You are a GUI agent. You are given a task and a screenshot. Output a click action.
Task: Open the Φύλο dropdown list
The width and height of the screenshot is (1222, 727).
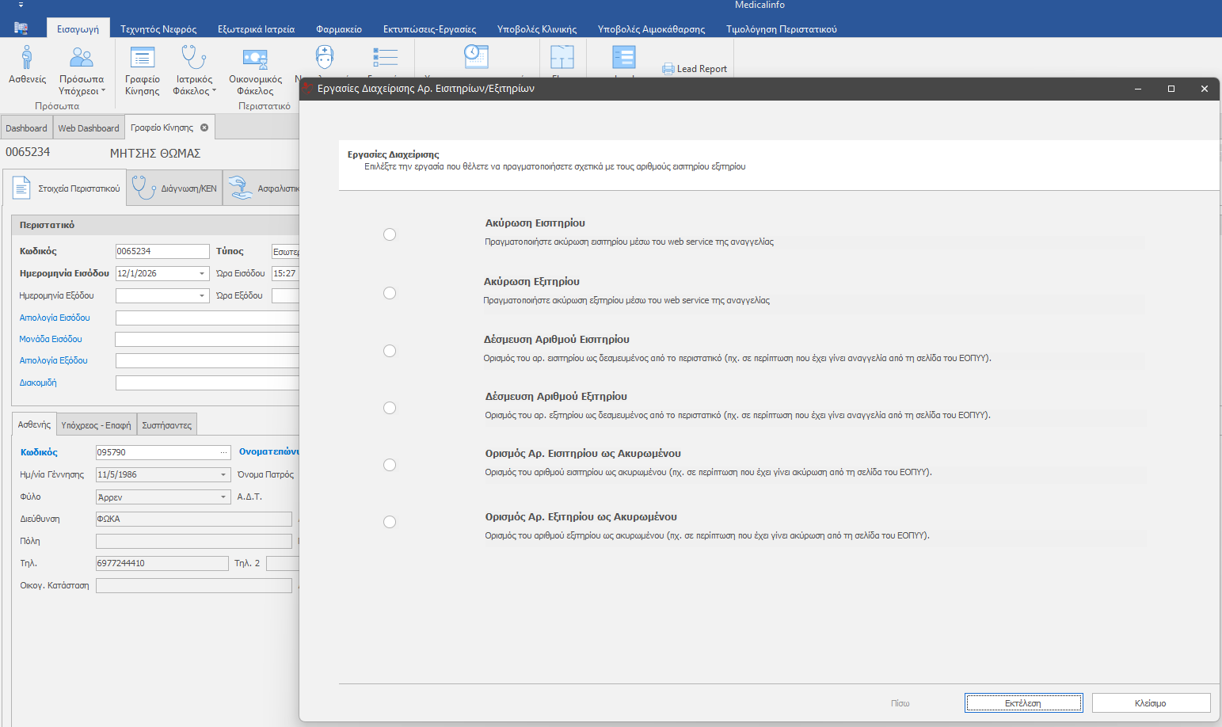(x=223, y=497)
